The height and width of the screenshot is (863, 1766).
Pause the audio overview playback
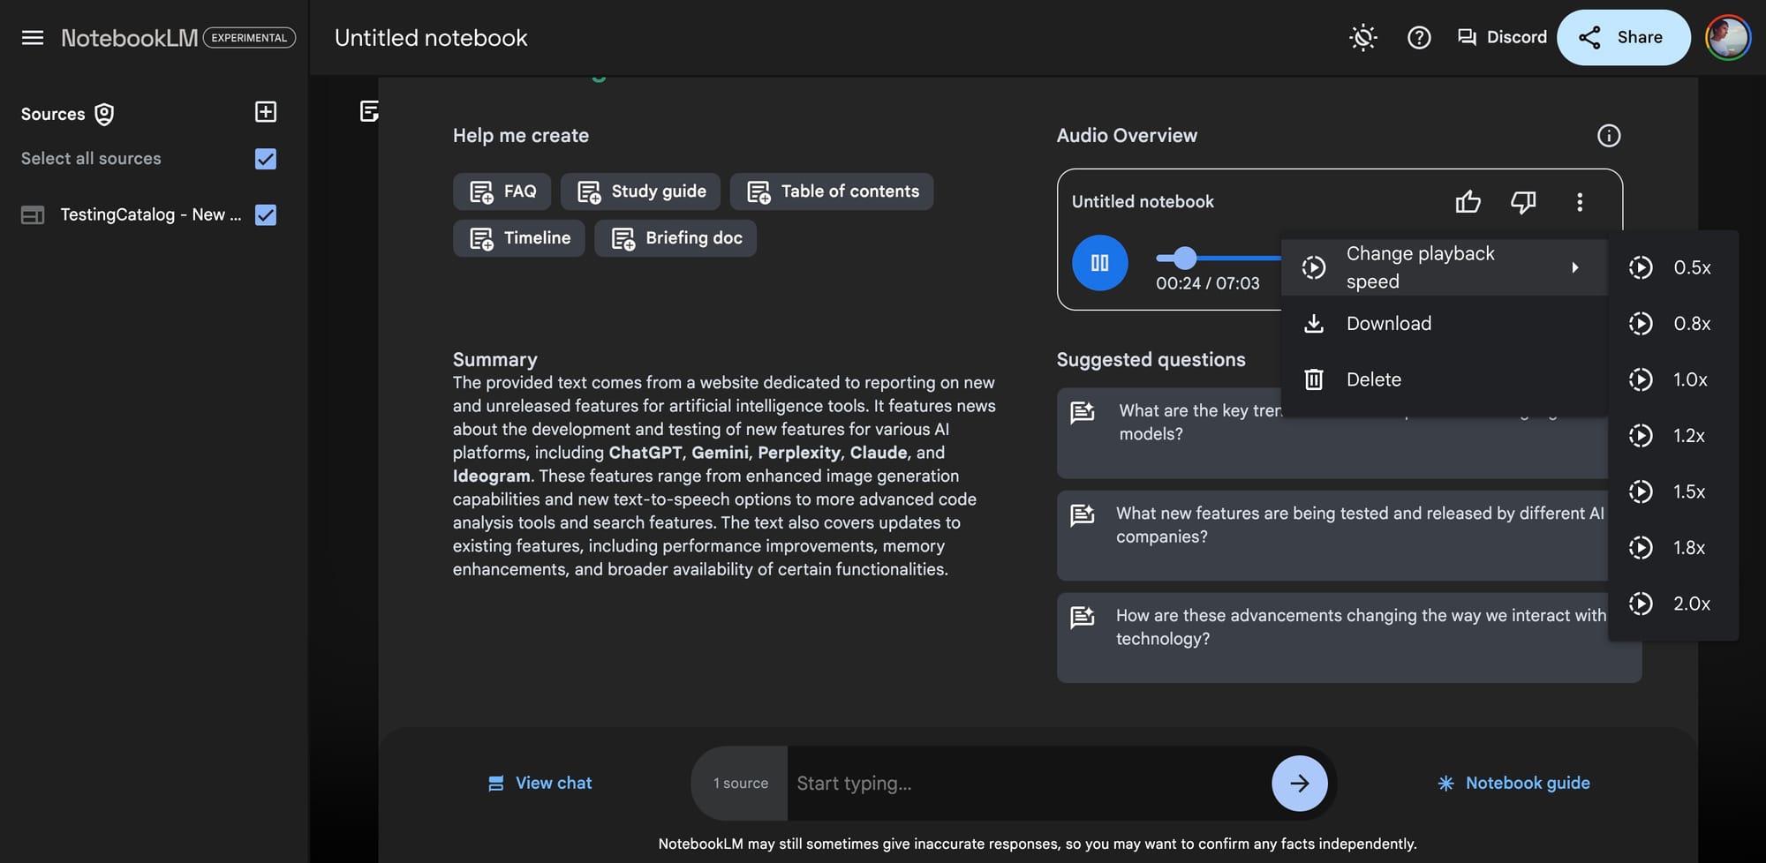point(1100,263)
